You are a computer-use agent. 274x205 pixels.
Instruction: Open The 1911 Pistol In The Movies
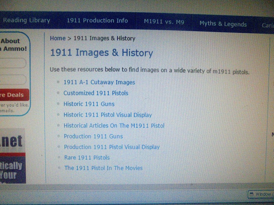(x=103, y=168)
